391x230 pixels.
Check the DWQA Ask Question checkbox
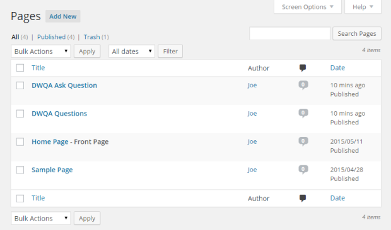pyautogui.click(x=20, y=85)
